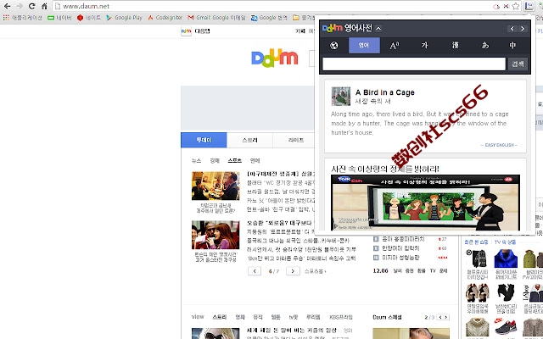
Task: Click the browser back arrow
Action: [x=7, y=6]
